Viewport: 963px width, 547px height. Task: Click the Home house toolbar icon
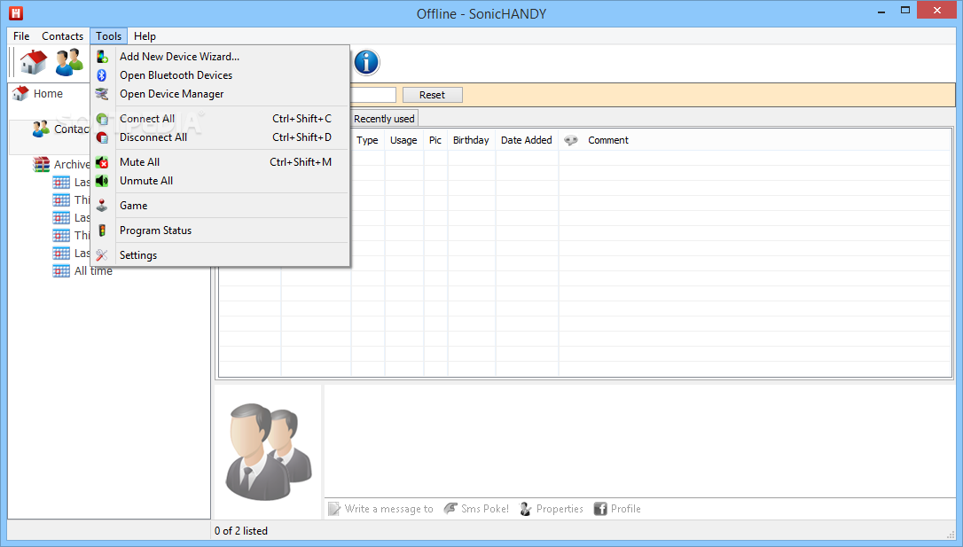click(x=33, y=62)
